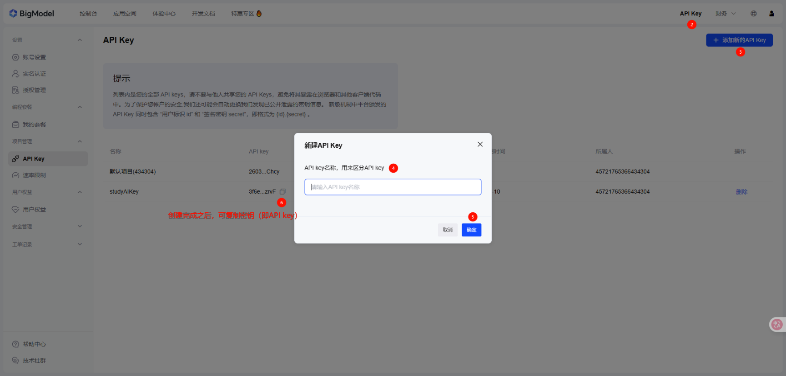Click the 3f6e...zrvF key value
The width and height of the screenshot is (786, 376).
pos(262,191)
